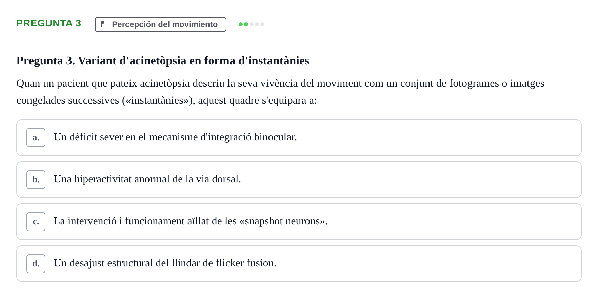Click the second green progress dot
Image resolution: width=598 pixels, height=299 pixels.
point(246,24)
